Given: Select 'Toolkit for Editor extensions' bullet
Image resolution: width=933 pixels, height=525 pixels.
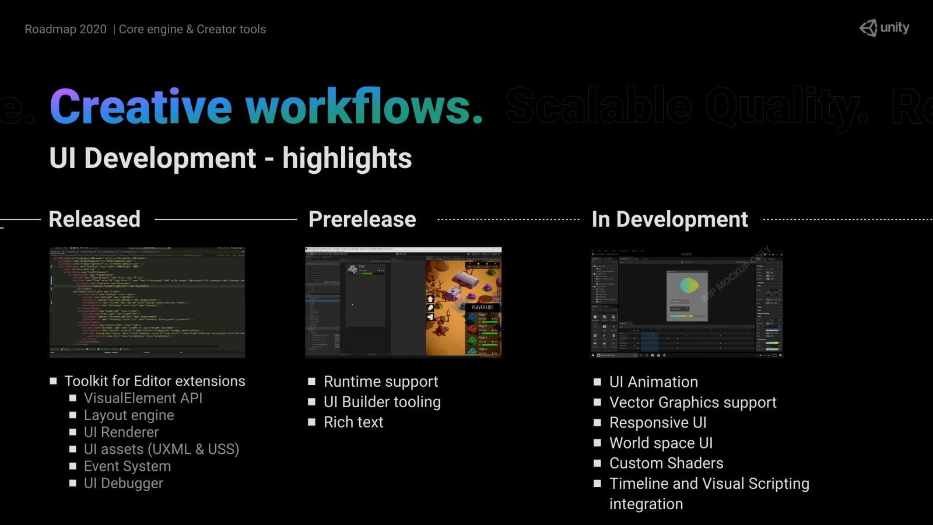Looking at the screenshot, I should (x=155, y=381).
